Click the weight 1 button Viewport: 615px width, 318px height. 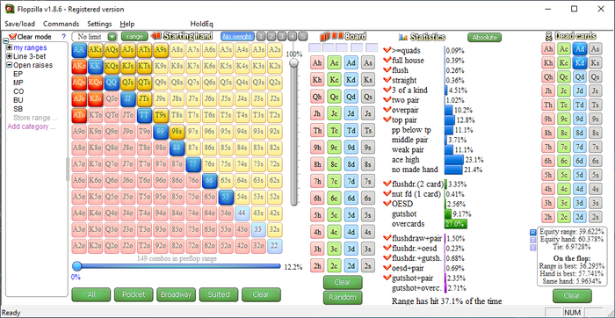coord(261,37)
